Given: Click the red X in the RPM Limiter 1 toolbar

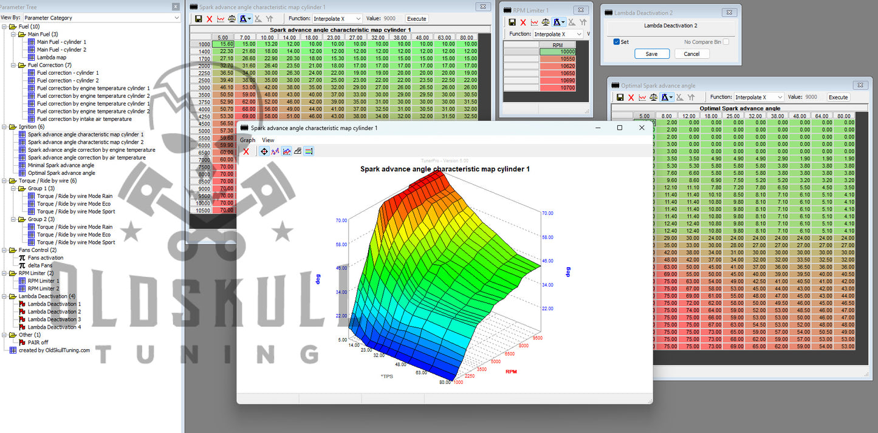Looking at the screenshot, I should pyautogui.click(x=523, y=22).
